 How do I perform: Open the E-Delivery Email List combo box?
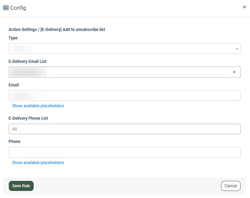tap(125, 72)
